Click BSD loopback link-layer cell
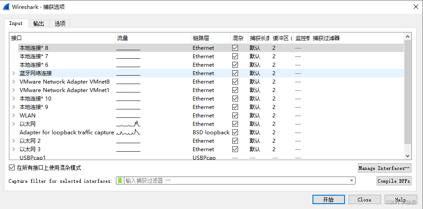The width and height of the screenshot is (423, 209). point(211,133)
